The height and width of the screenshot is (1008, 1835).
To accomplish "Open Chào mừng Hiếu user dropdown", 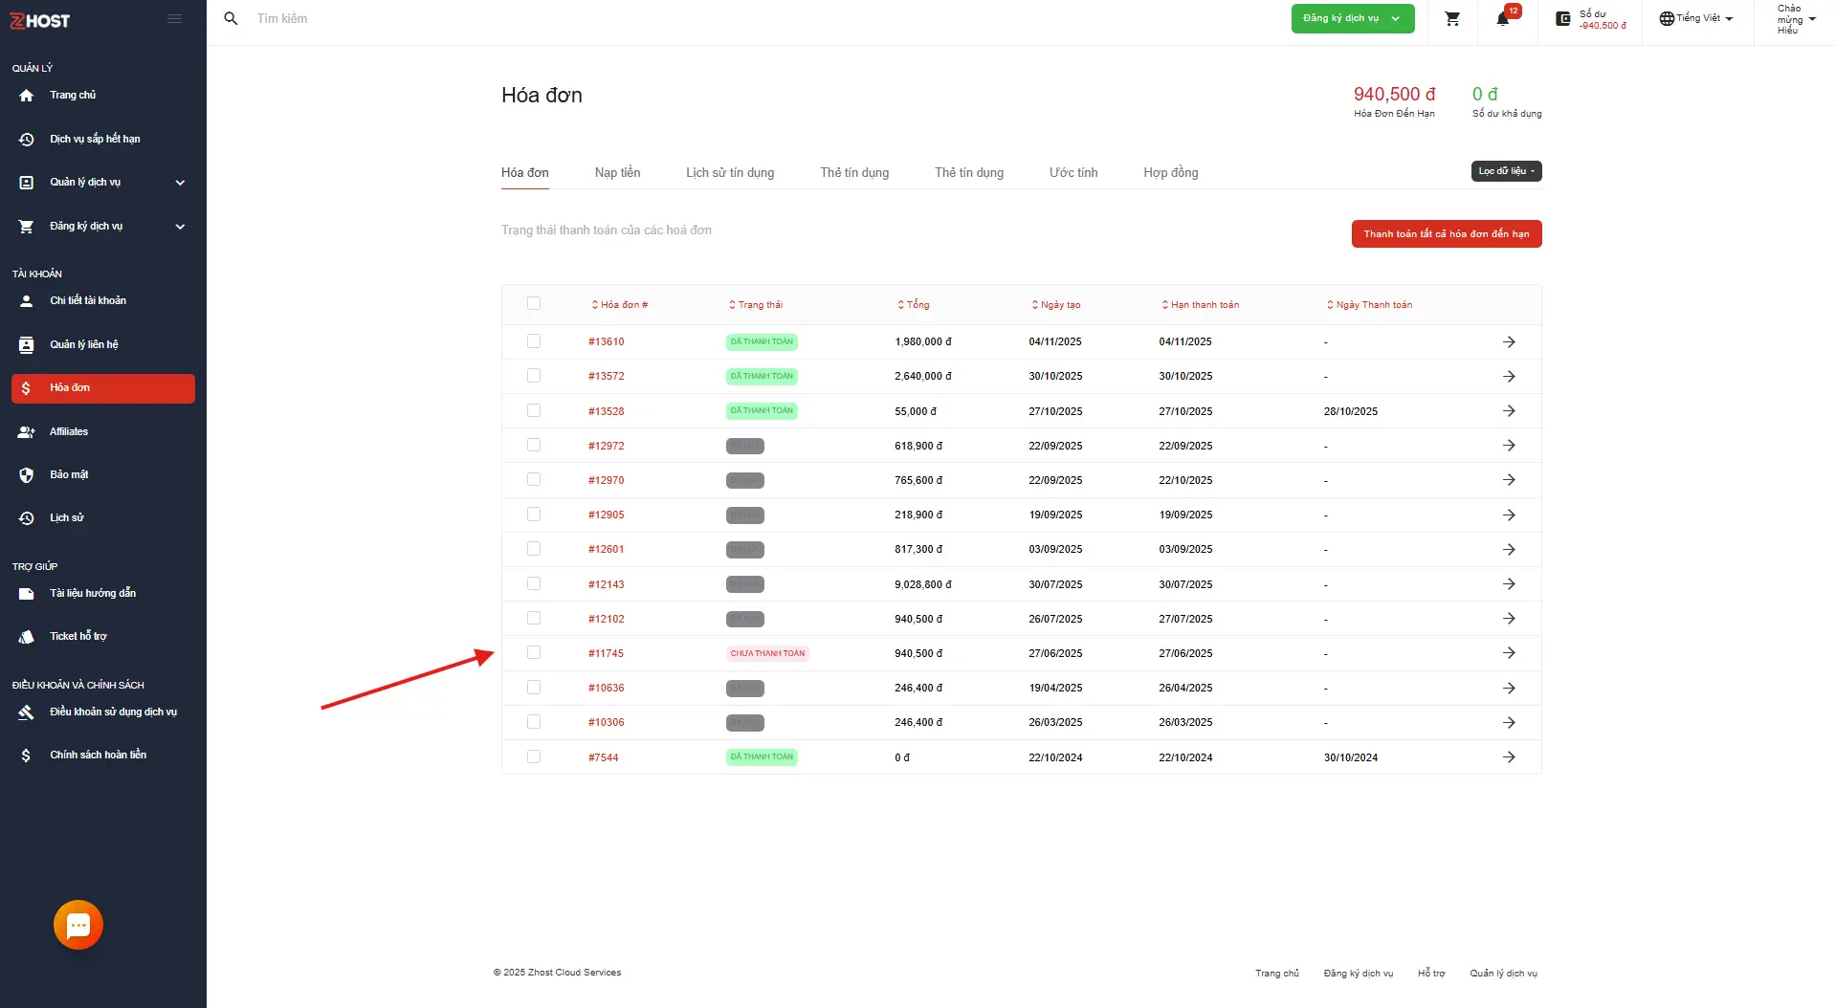I will point(1796,19).
